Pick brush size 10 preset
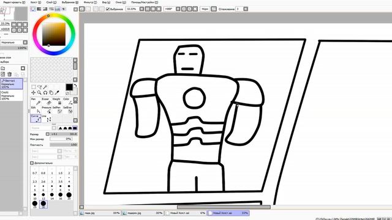The width and height of the screenshot is (392, 220). coord(35,196)
